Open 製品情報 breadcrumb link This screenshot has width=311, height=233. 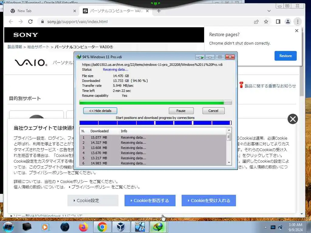click(x=15, y=47)
